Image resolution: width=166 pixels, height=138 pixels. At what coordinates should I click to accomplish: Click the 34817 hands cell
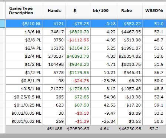click(54, 32)
